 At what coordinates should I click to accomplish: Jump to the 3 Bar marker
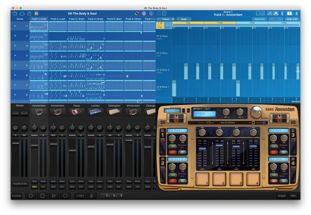click(252, 23)
